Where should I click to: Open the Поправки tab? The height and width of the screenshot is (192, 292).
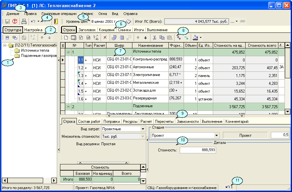click(112, 122)
